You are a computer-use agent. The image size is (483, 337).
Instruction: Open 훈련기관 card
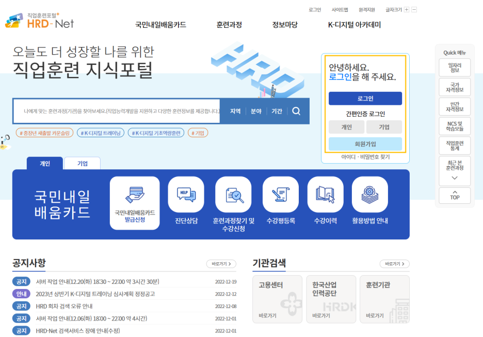click(x=385, y=299)
